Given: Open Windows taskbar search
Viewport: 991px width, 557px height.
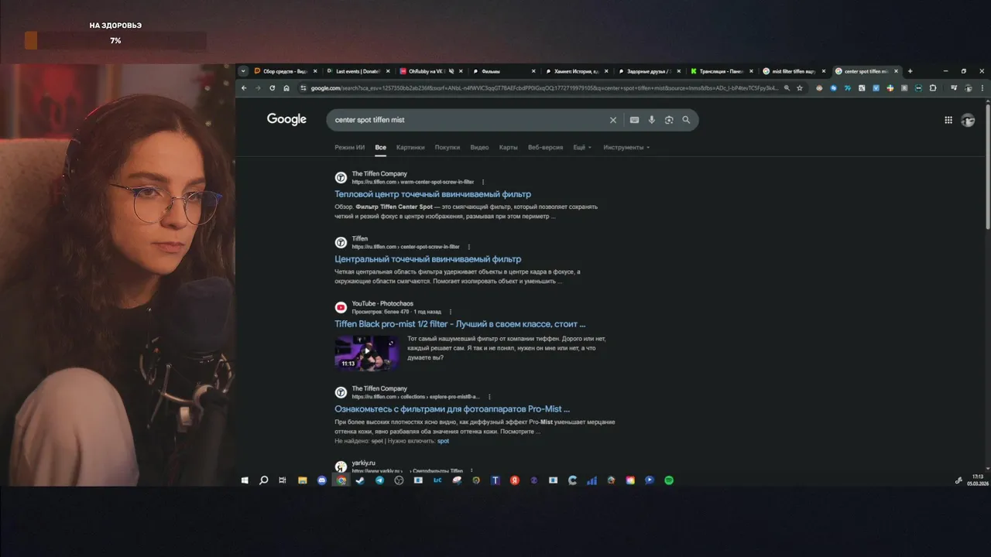Looking at the screenshot, I should [263, 480].
